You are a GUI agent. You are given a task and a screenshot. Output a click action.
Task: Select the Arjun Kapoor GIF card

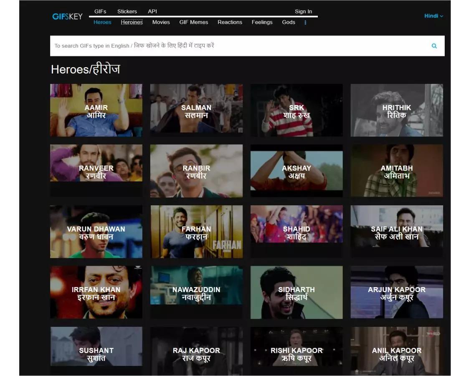(397, 293)
